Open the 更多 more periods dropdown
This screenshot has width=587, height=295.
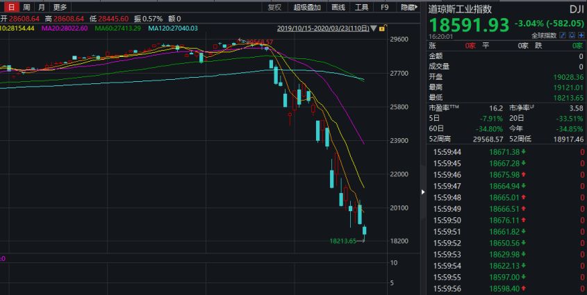tap(60, 7)
